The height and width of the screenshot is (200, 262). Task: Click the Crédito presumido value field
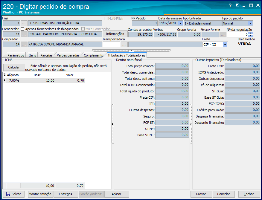coord(242,110)
